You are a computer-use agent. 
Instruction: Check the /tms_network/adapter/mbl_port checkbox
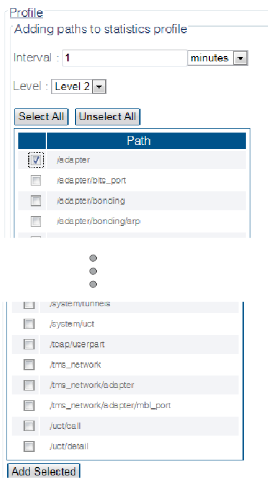(x=29, y=406)
